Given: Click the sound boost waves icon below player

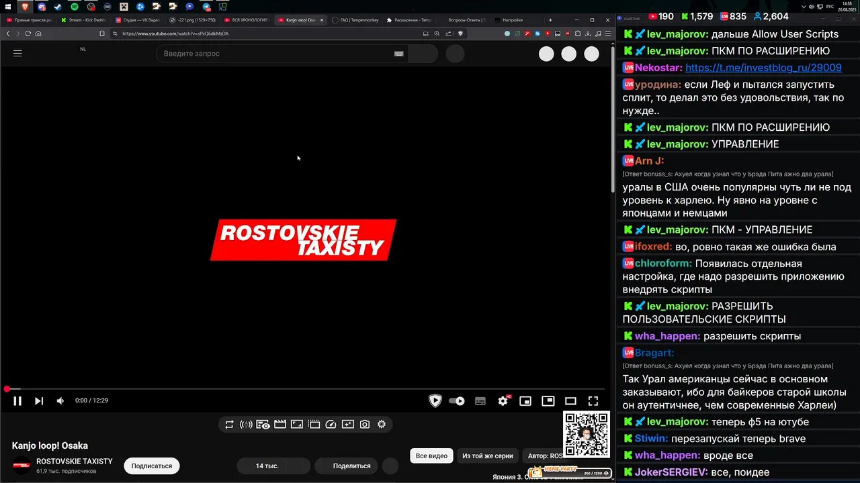Looking at the screenshot, I should click(246, 425).
